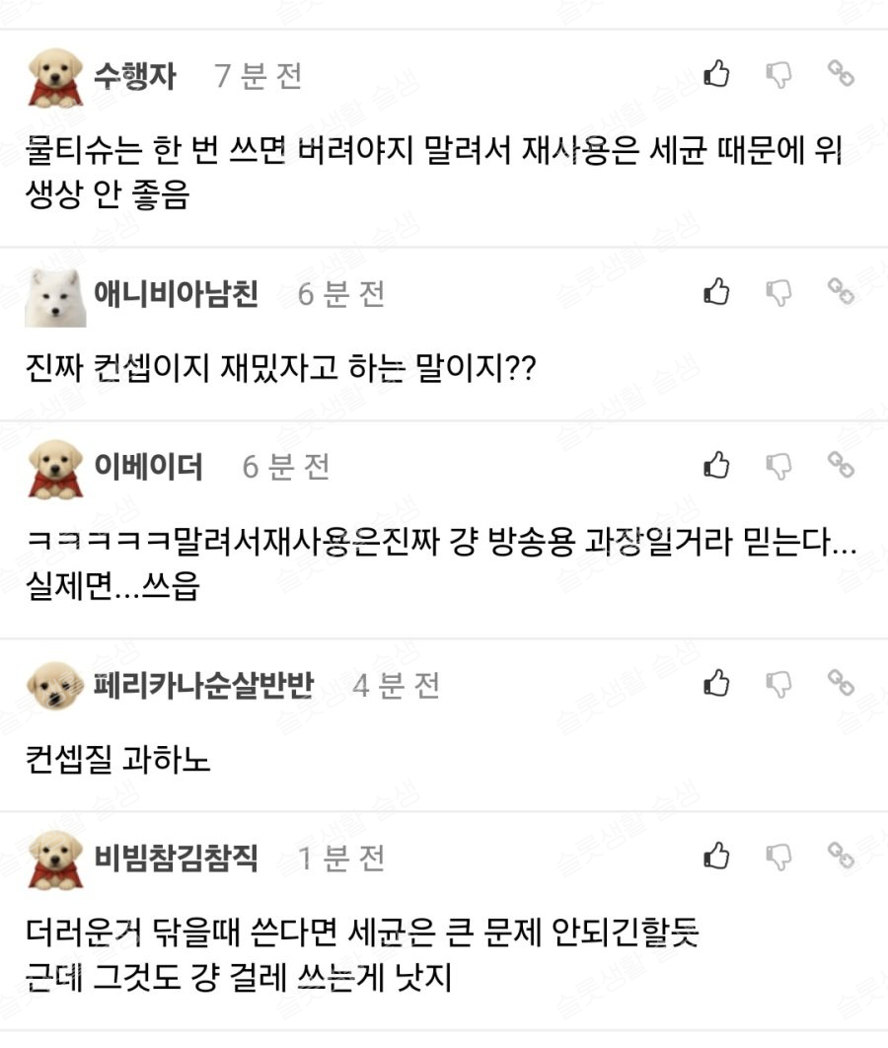Click the username 비빔참김참직
This screenshot has height=1048, width=888.
[176, 857]
